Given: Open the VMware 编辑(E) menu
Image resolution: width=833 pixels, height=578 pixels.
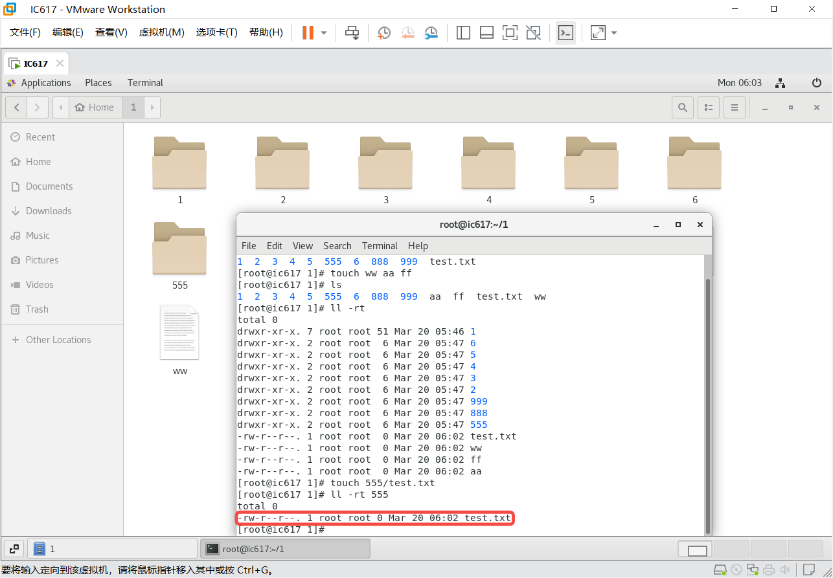Looking at the screenshot, I should coord(68,32).
